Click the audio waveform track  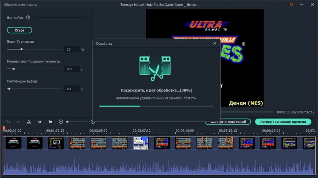[x=159, y=163]
